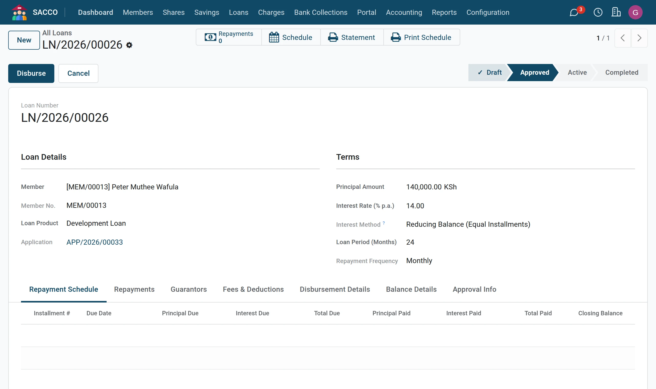Switch to the Guarantors tab

[x=189, y=289]
